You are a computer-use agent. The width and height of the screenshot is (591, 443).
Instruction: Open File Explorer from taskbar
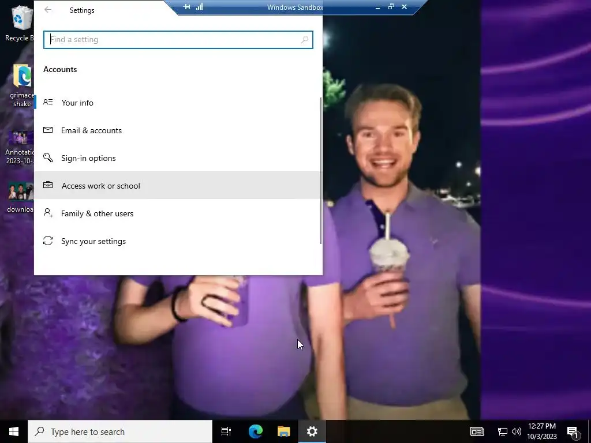[284, 431]
